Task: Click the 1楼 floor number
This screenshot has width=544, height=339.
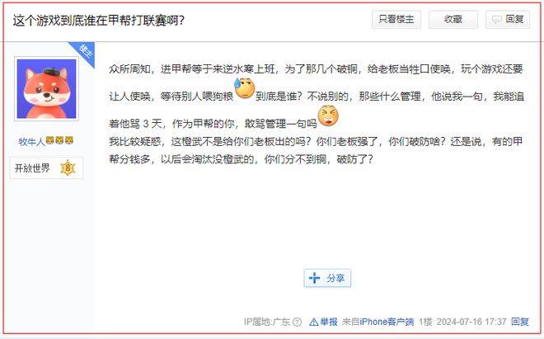Action: 425,322
